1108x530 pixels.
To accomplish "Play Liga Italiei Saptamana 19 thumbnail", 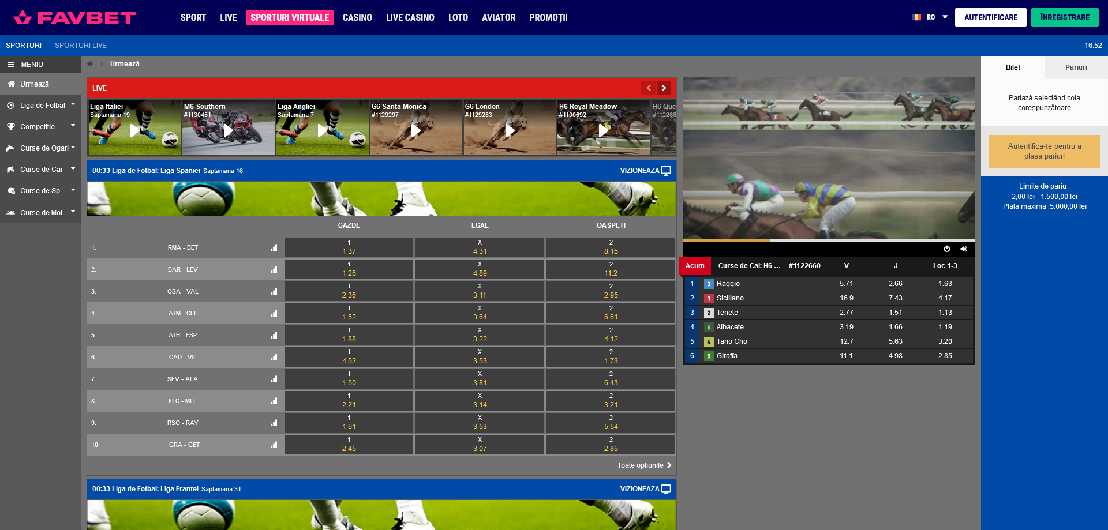I will point(134,128).
